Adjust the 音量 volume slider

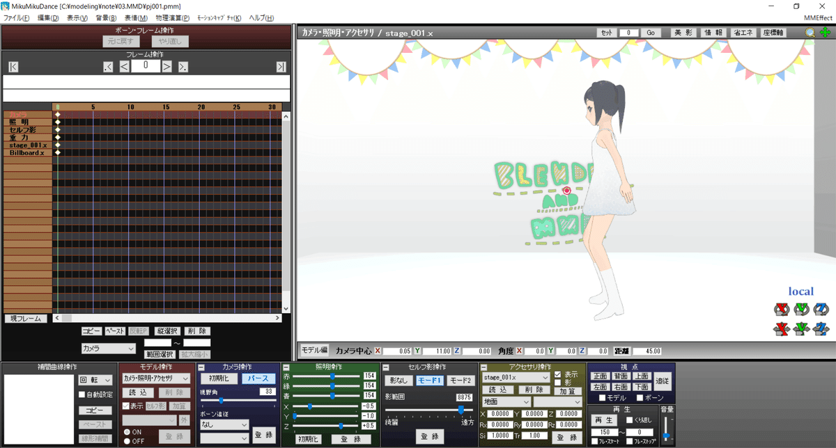coord(666,429)
